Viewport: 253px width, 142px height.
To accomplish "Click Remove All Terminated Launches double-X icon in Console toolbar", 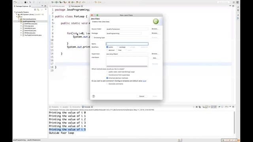I will [x=200, y=107].
